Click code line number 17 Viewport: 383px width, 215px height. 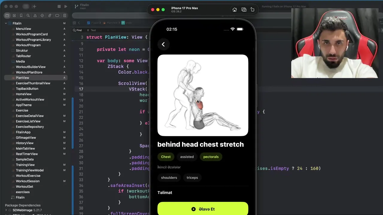[x=81, y=89]
